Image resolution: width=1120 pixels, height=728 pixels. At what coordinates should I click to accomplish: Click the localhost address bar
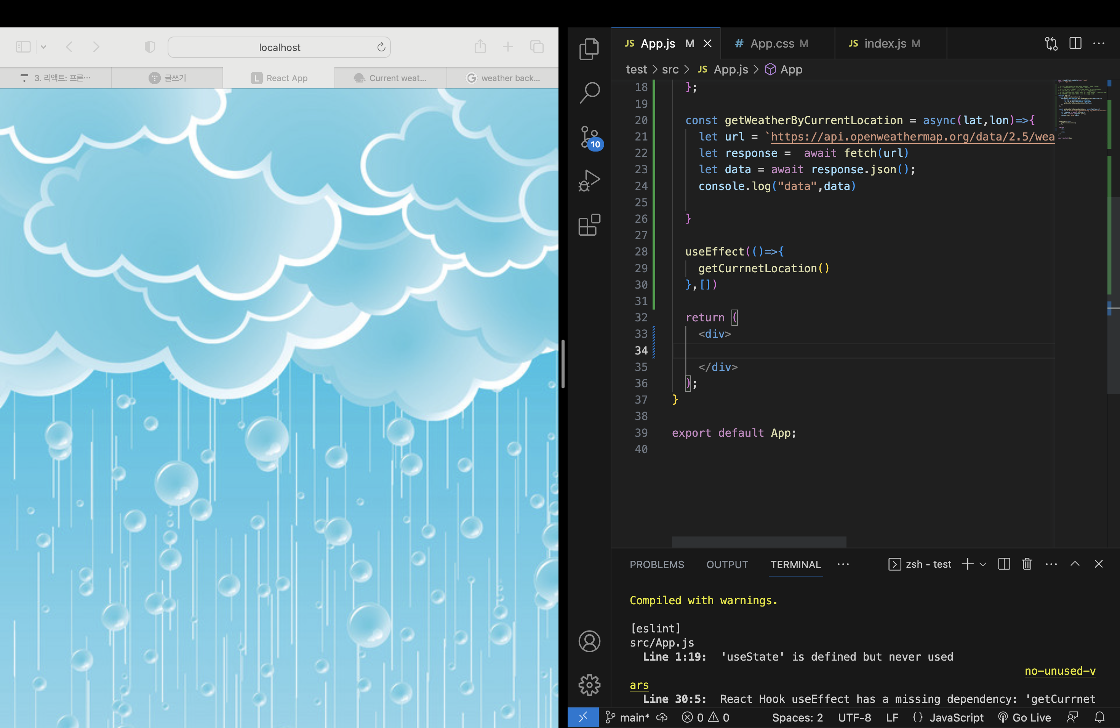(279, 47)
